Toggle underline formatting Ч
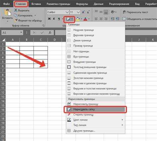 [x=59, y=19]
